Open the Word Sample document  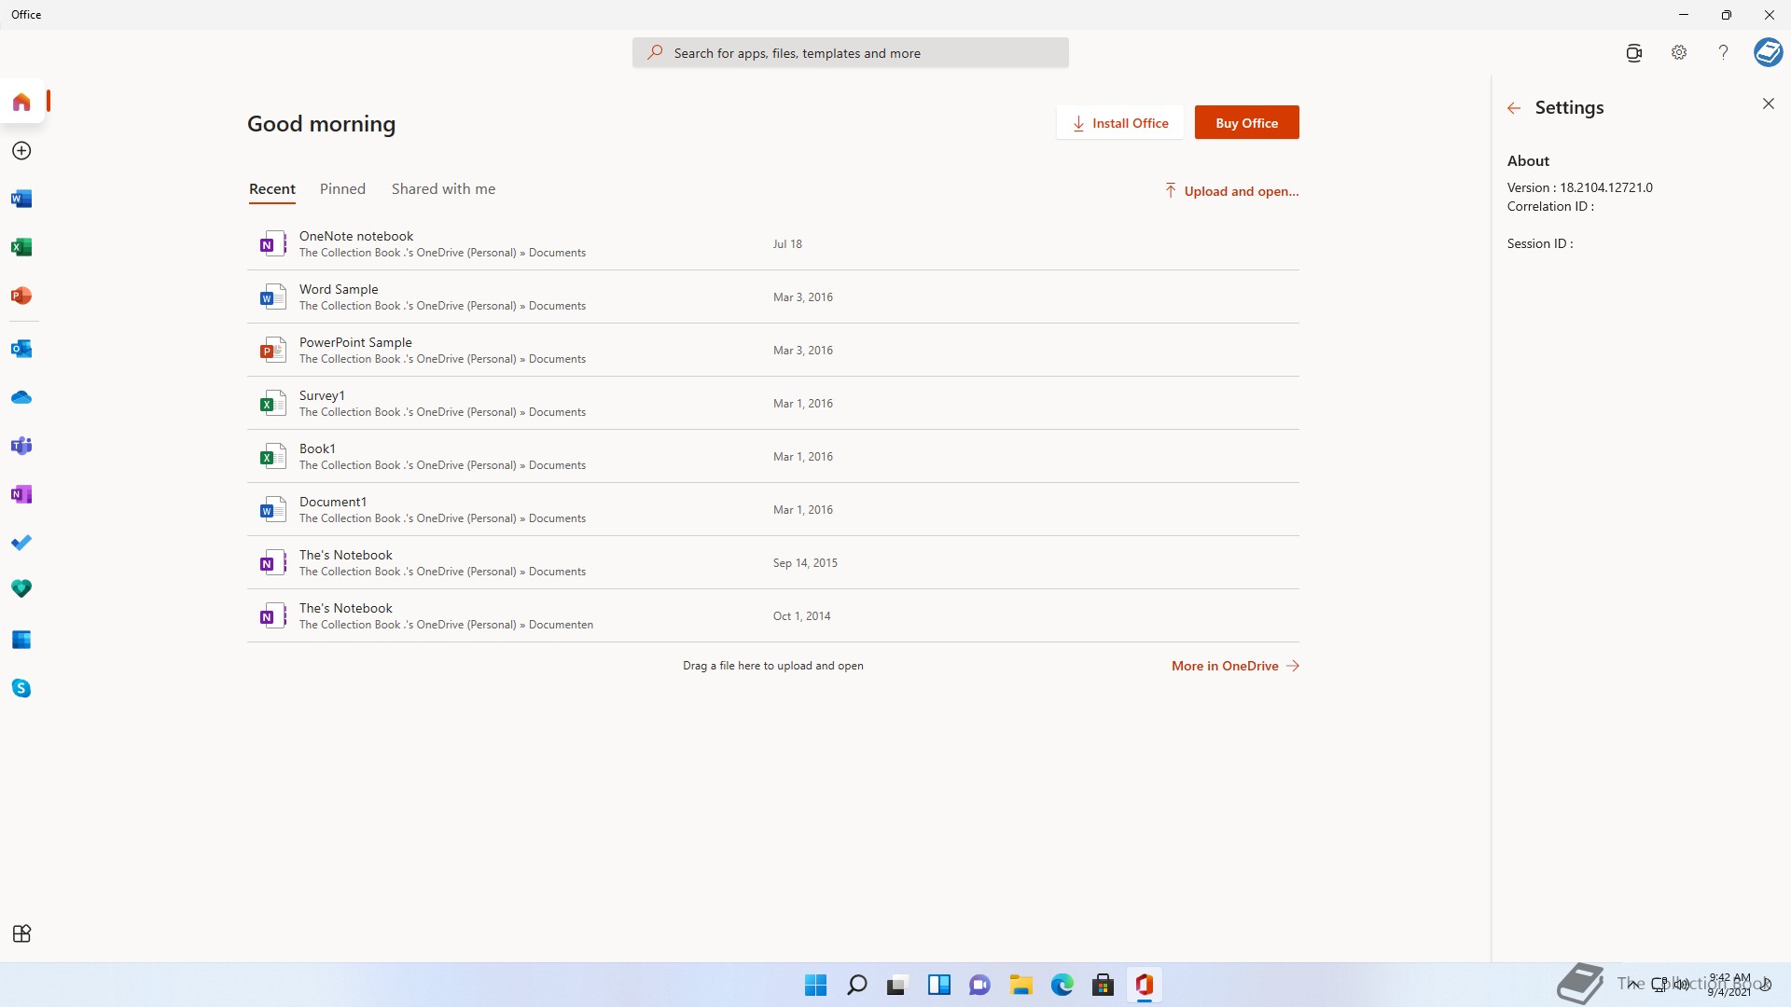(772, 297)
